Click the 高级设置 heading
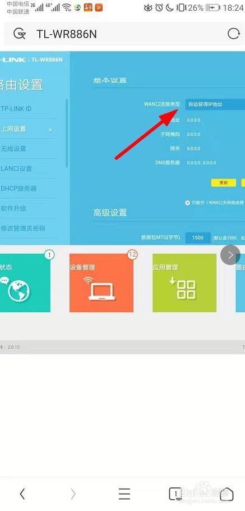This screenshot has width=245, height=511. pos(110,213)
